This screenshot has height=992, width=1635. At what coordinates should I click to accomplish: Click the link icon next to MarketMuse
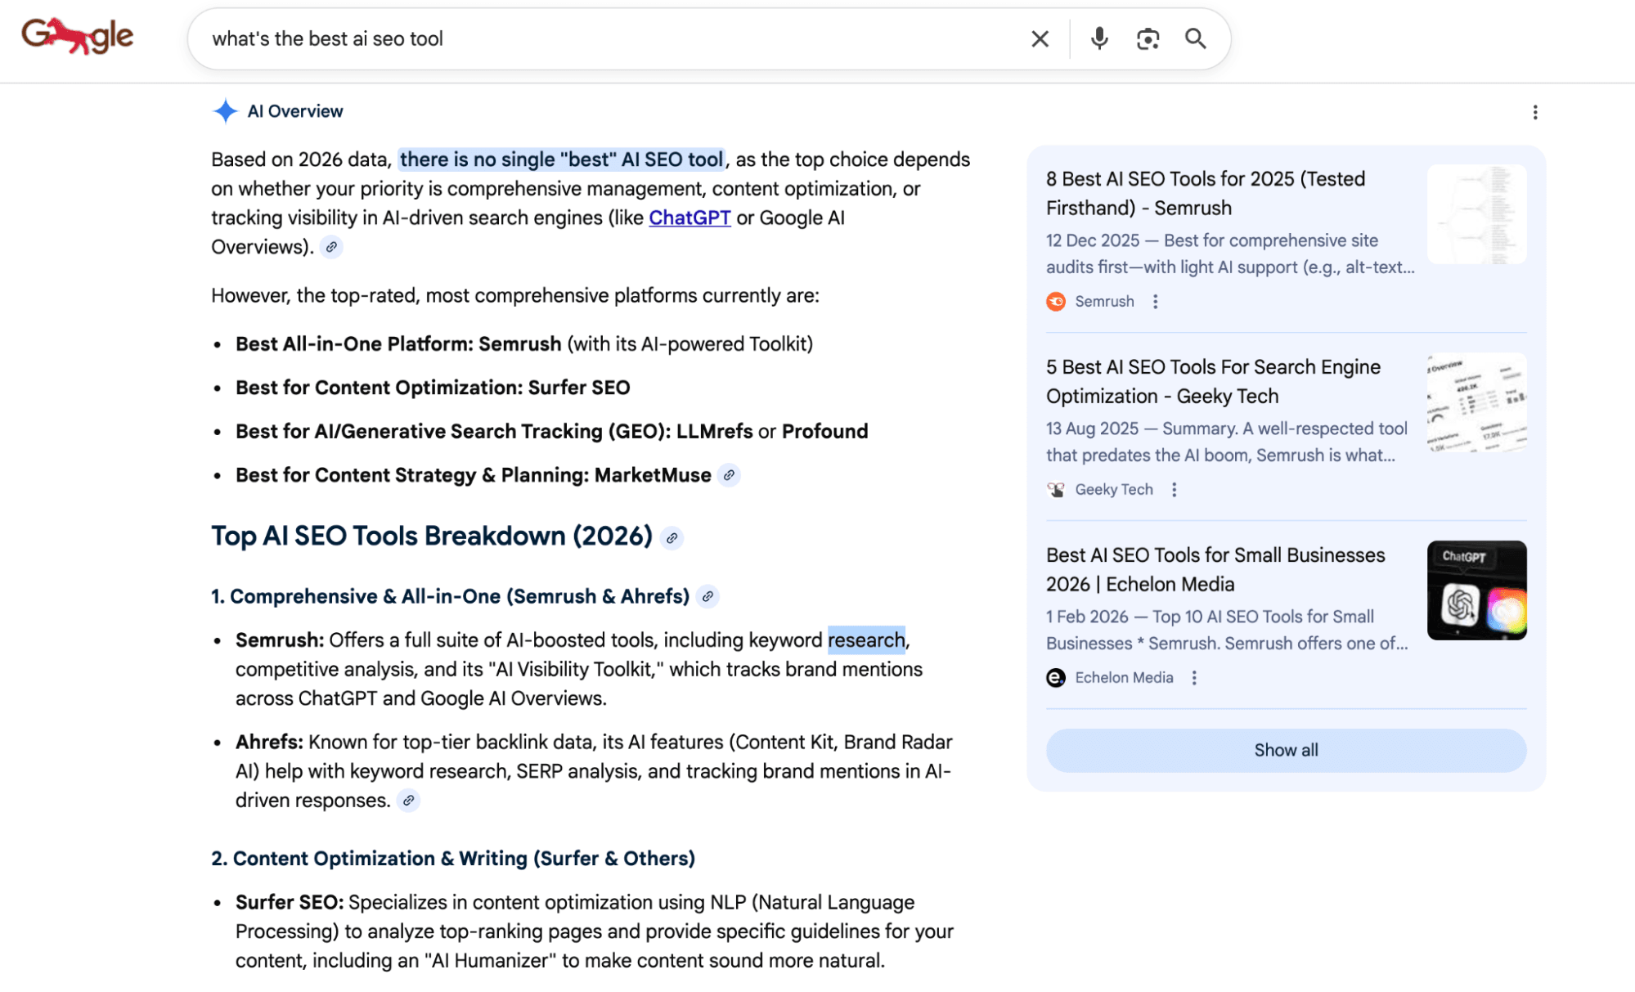[730, 474]
